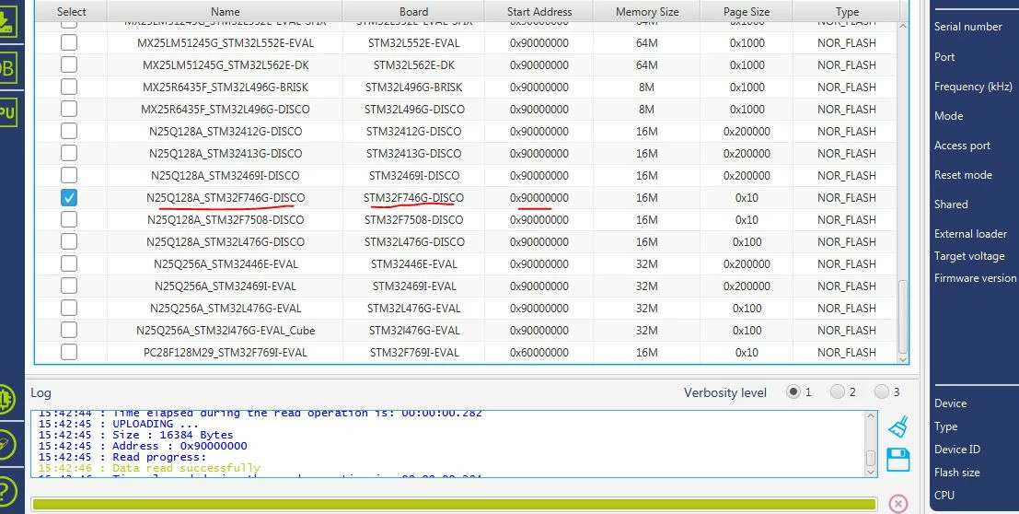
Task: Select verbosity level 2 radio button
Action: tap(837, 391)
